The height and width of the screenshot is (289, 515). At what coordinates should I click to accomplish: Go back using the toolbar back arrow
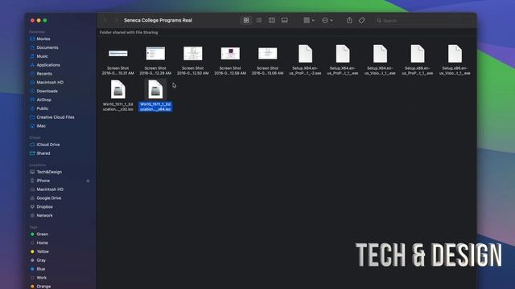[105, 20]
